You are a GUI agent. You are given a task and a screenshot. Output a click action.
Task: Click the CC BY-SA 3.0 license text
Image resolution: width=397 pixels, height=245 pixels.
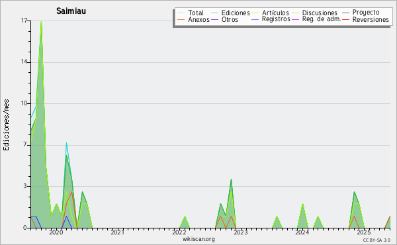376,240
